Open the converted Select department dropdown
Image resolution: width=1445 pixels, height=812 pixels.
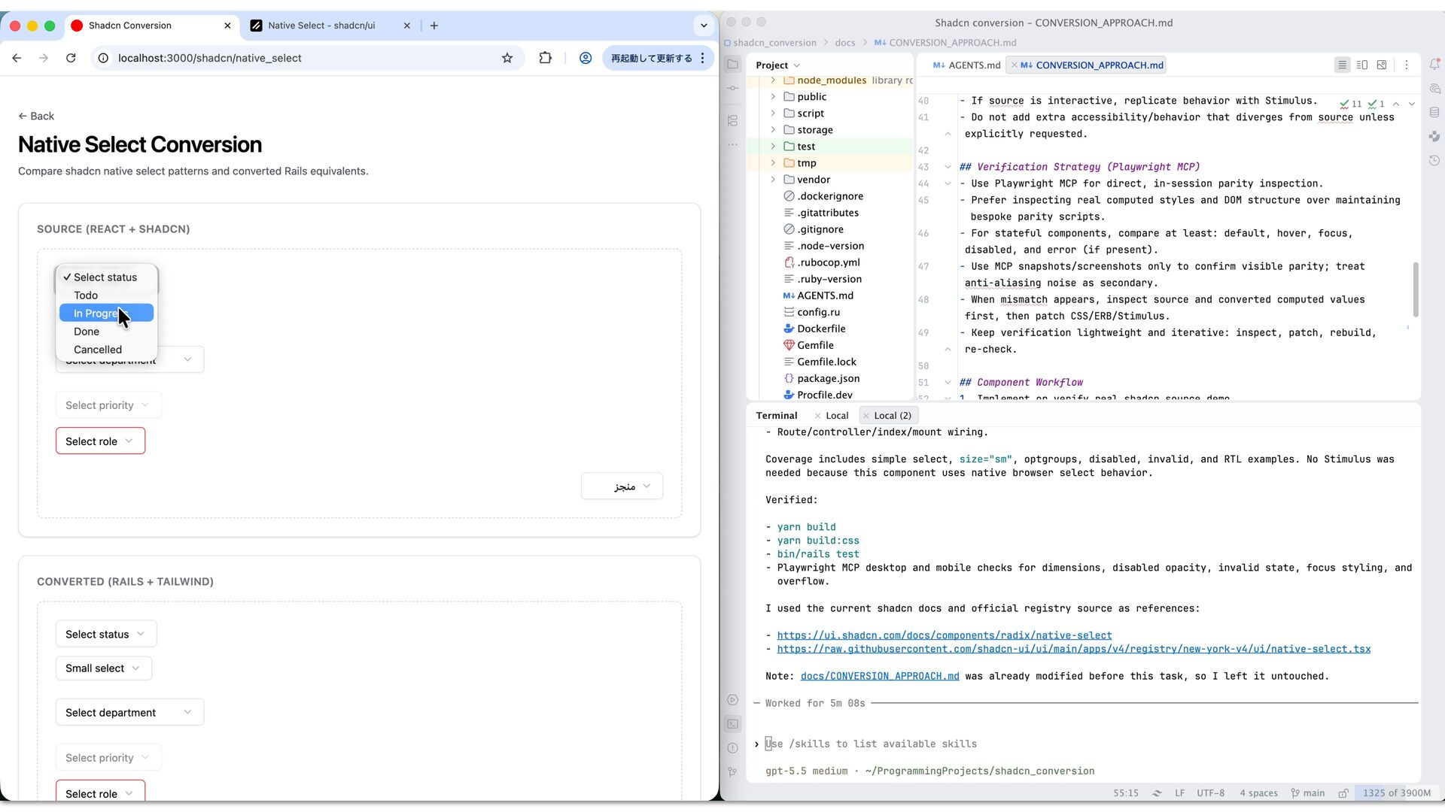coord(129,713)
